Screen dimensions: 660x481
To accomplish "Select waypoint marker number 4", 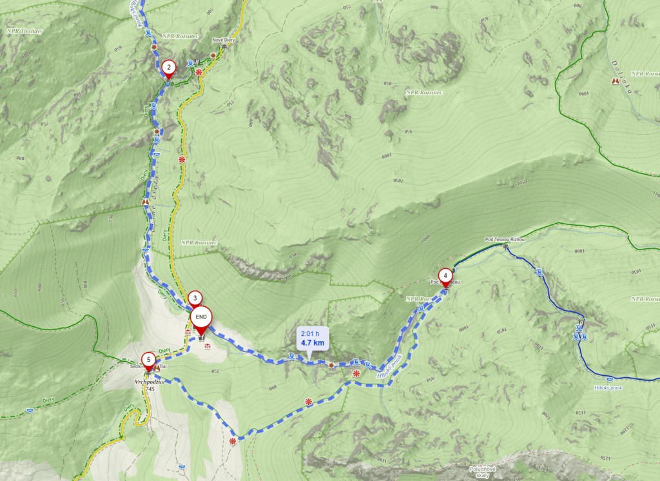I will click(445, 278).
